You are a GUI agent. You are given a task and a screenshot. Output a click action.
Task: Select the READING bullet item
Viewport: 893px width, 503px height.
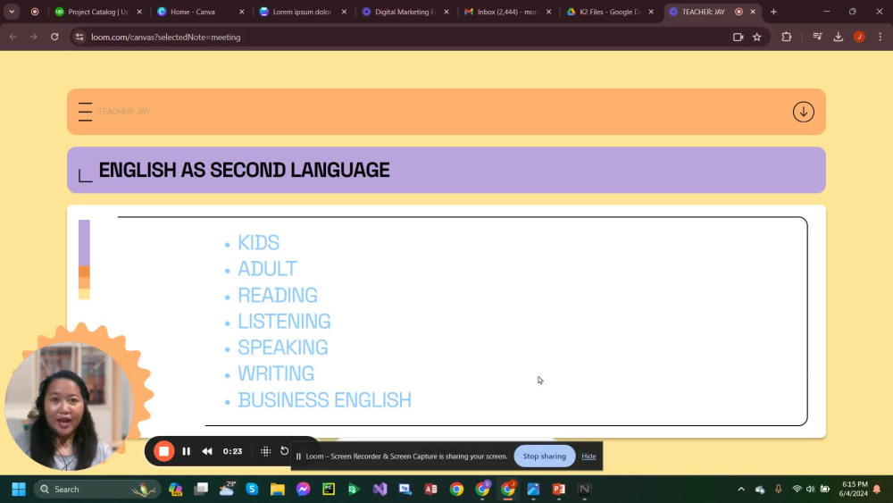tap(278, 295)
